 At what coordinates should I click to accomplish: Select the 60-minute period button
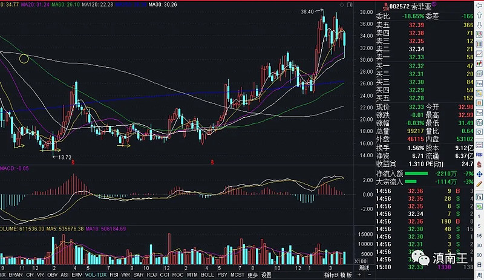[479, 255]
